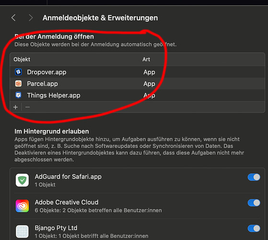The height and width of the screenshot is (240, 268).
Task: Click the Dropover app icon
Action: pyautogui.click(x=18, y=72)
